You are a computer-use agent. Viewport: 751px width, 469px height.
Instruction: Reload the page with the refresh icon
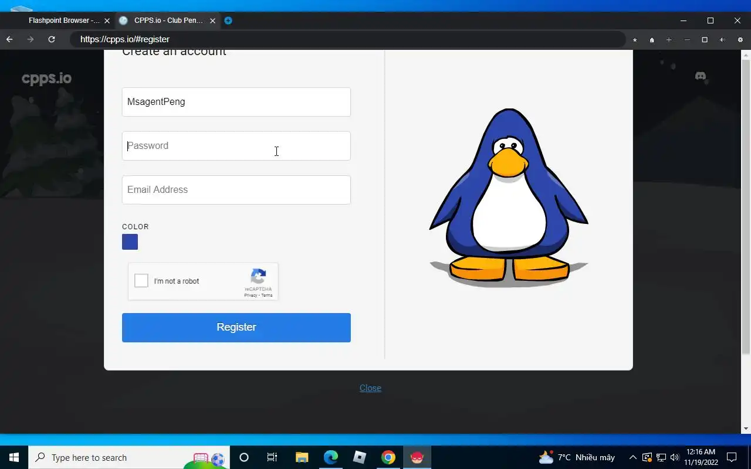[52, 39]
